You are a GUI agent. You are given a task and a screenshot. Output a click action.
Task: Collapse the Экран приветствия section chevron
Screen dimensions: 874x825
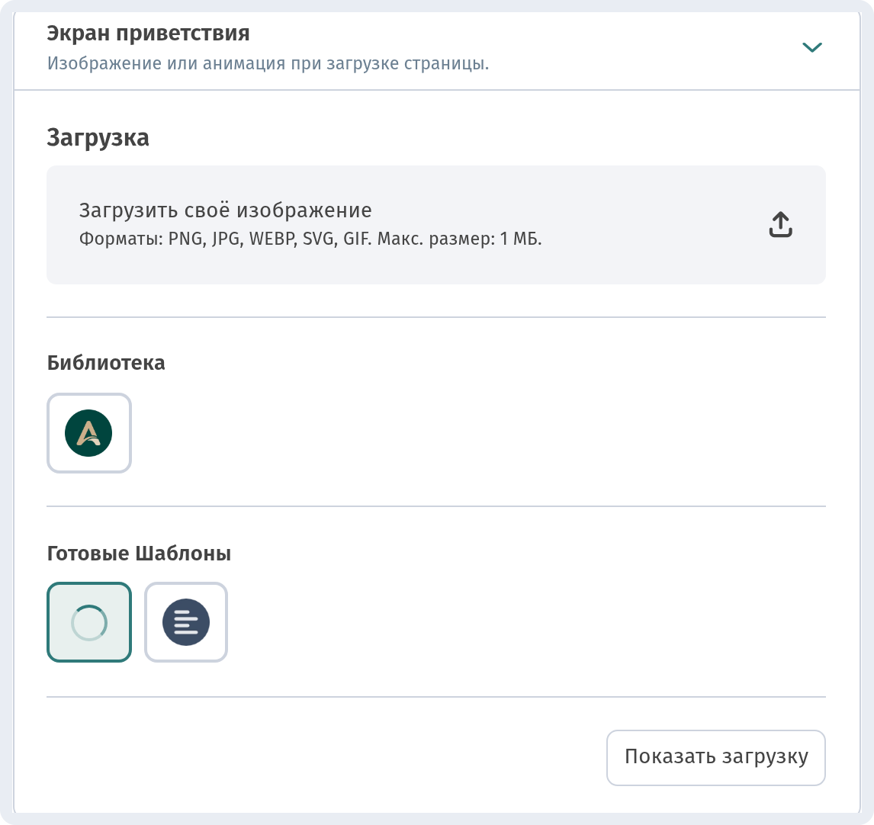[x=811, y=47]
